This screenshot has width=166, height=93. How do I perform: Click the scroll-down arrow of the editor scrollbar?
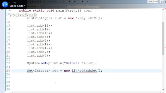tap(163, 90)
